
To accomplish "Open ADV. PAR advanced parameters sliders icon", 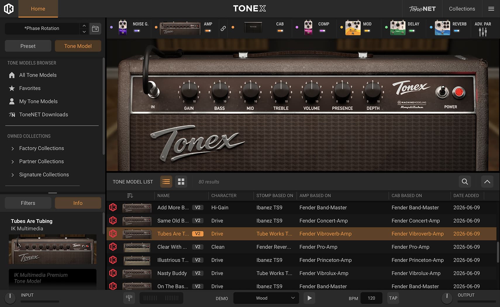I will point(483,32).
